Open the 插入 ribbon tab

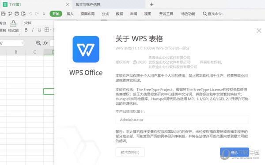[70, 14]
